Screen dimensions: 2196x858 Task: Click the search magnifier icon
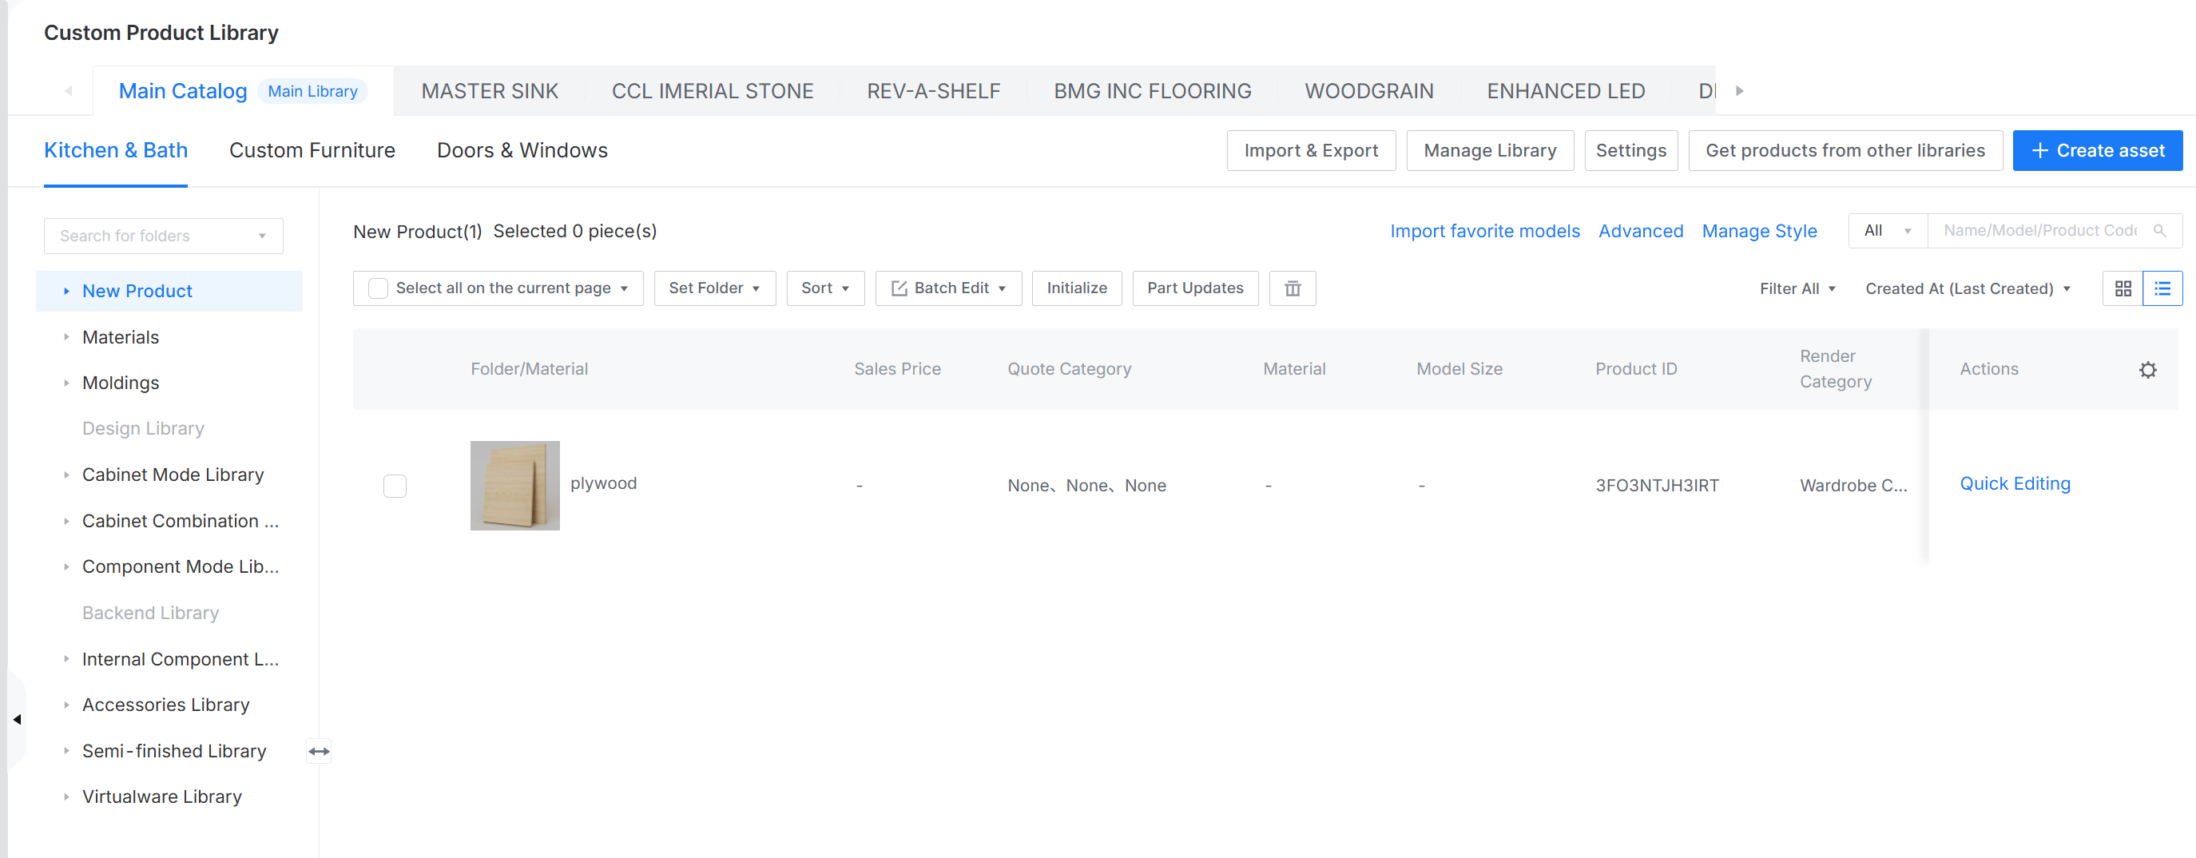pos(2159,231)
